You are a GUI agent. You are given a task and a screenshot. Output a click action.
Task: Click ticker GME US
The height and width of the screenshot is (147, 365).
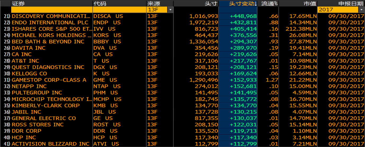click(105, 80)
